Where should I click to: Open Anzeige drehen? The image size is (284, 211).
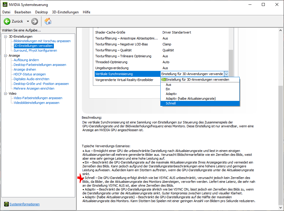pyautogui.click(x=25, y=69)
